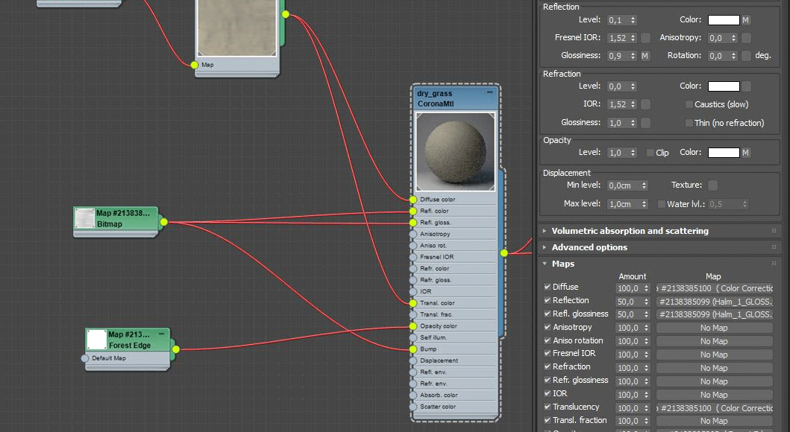The width and height of the screenshot is (790, 432).
Task: Click the dry_grass material sphere preview
Action: (x=455, y=149)
